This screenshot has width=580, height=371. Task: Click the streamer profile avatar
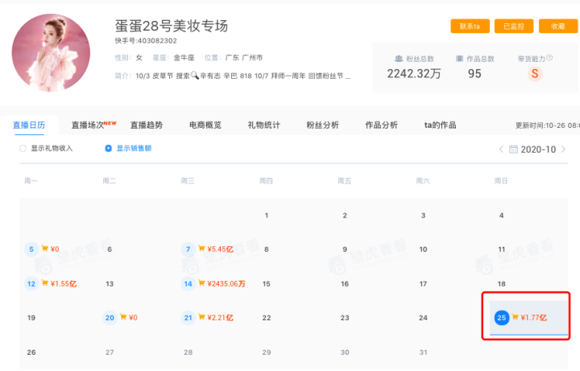tap(51, 52)
